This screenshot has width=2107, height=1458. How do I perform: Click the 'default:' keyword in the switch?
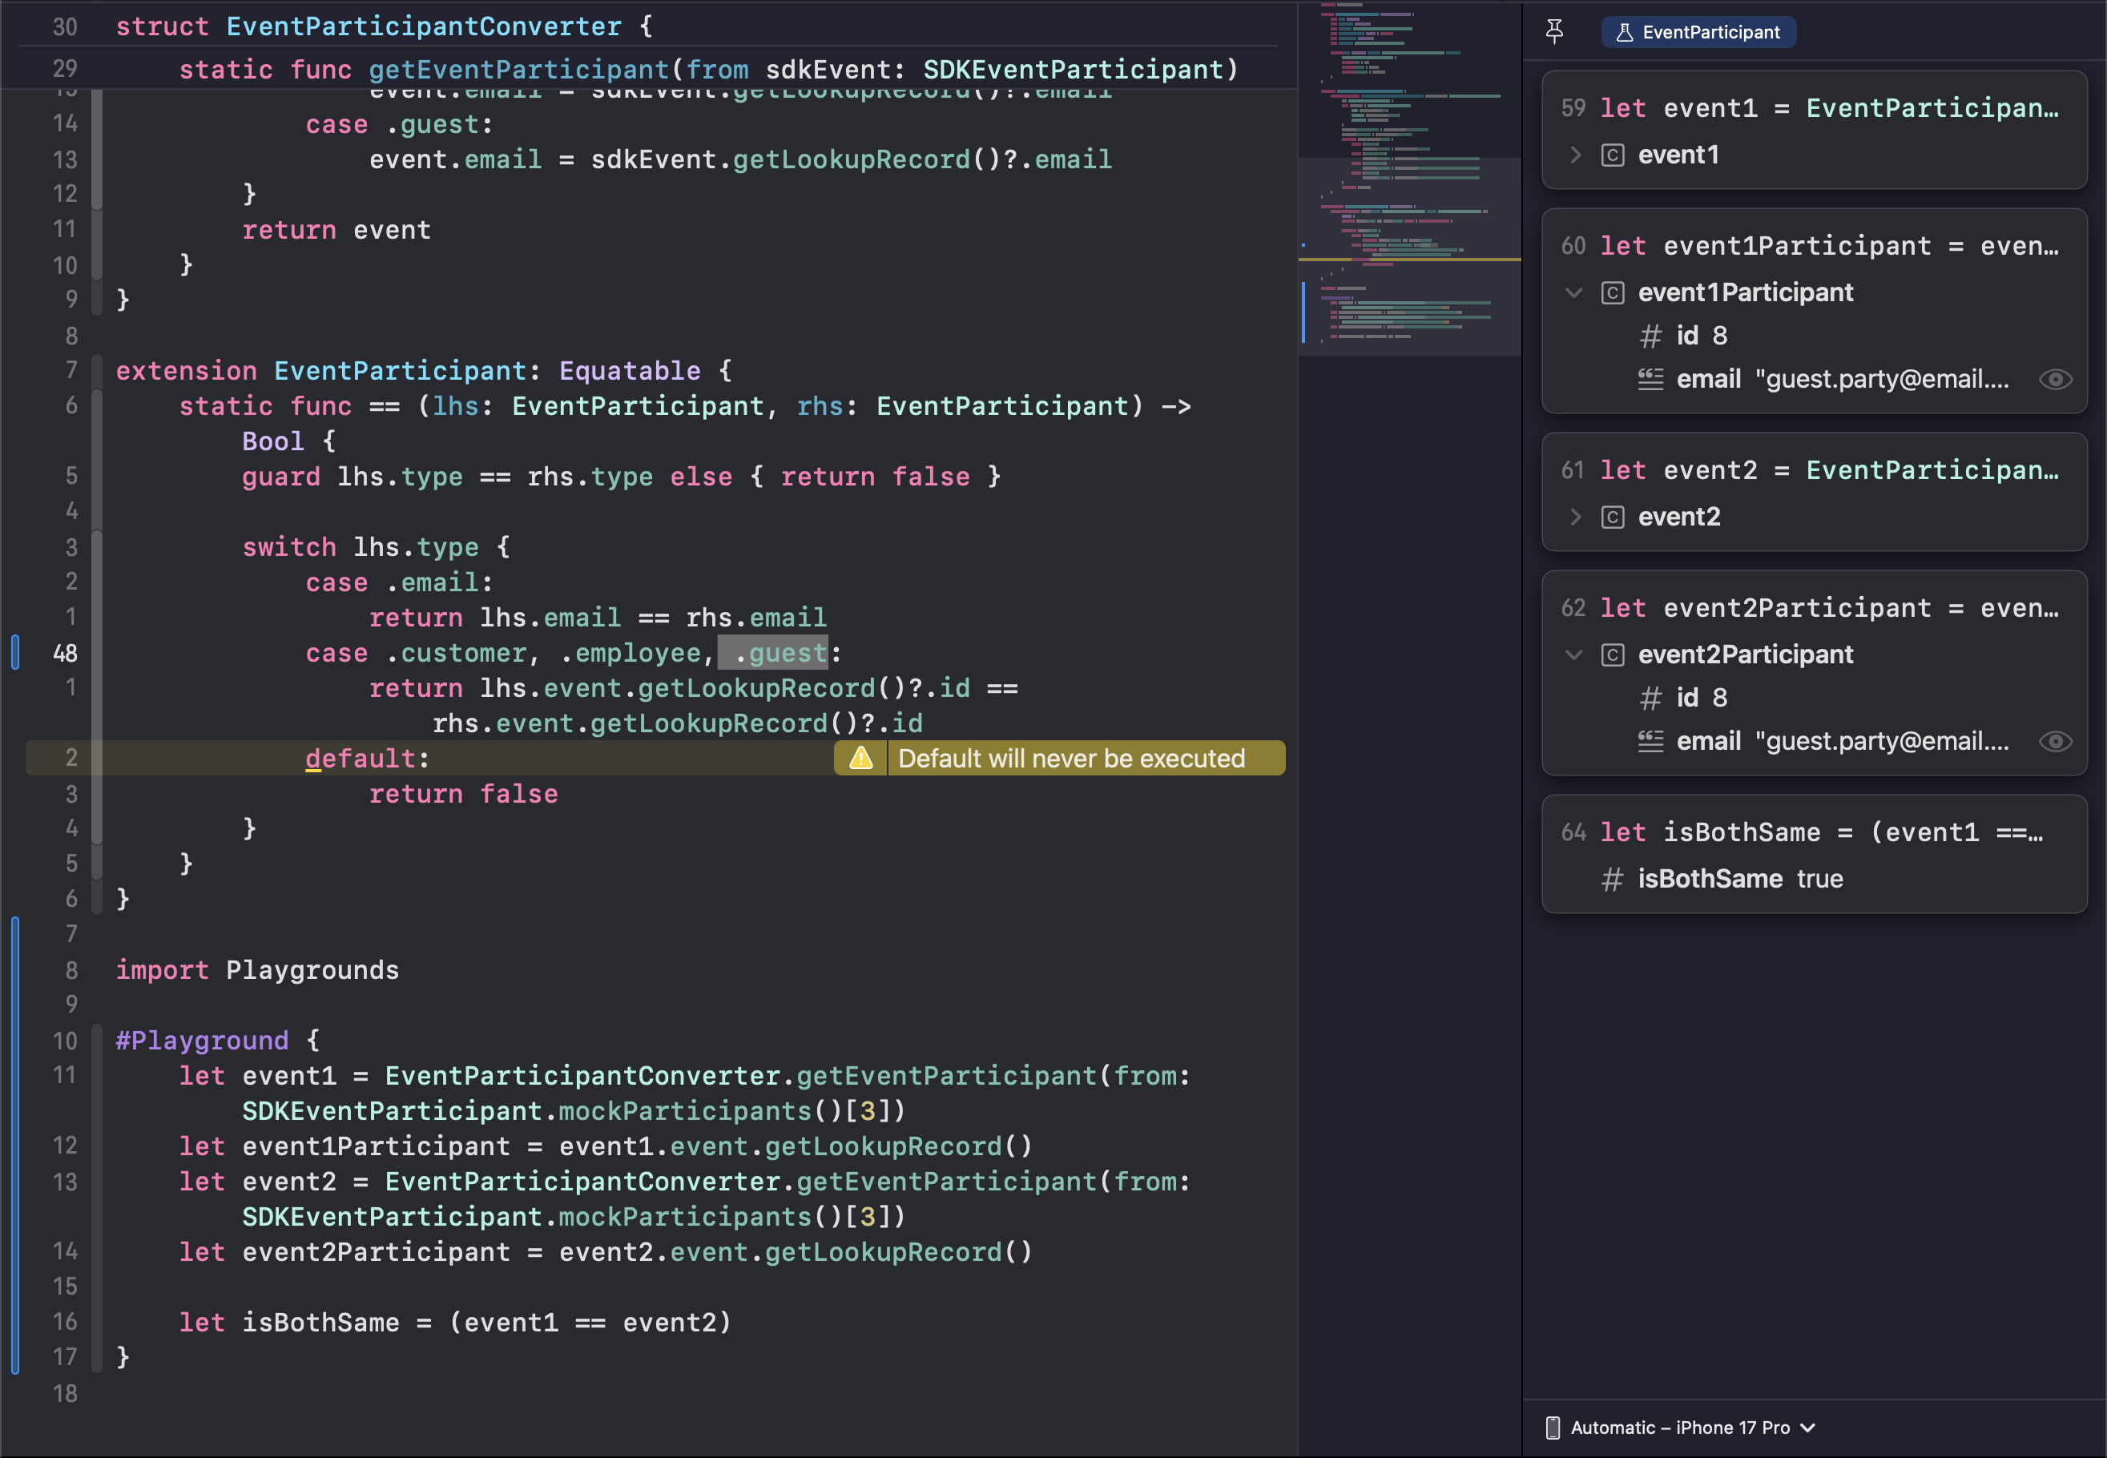pyautogui.click(x=366, y=758)
